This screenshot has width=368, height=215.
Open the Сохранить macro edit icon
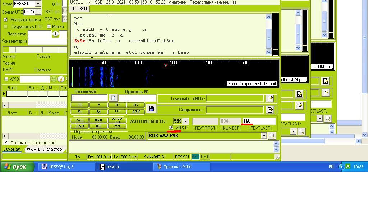pos(270,110)
